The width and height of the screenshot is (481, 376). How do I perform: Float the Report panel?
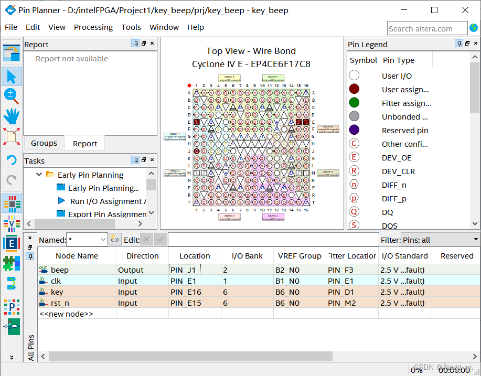144,44
